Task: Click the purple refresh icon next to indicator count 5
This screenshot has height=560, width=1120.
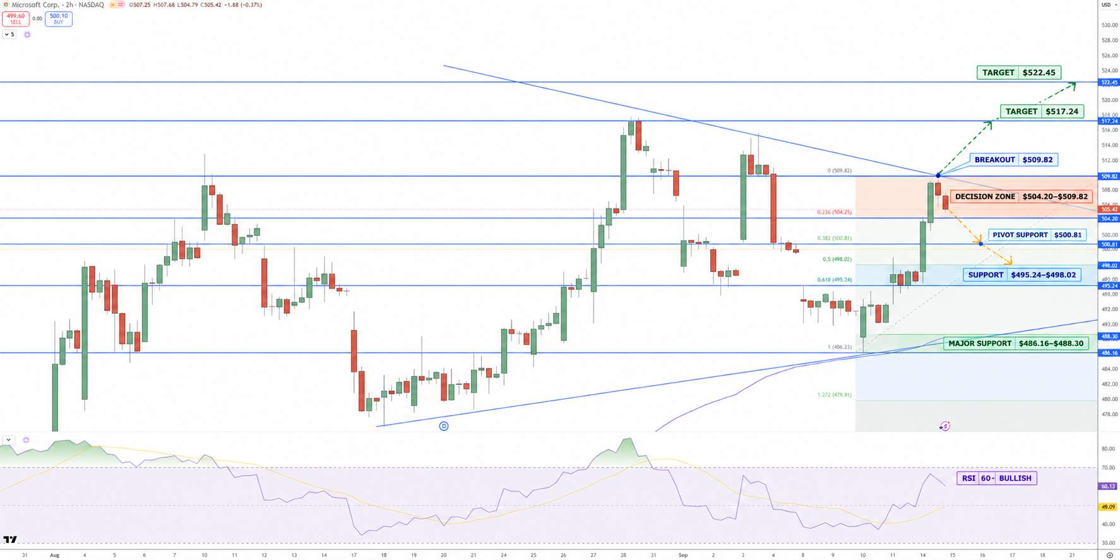Action: (x=27, y=35)
